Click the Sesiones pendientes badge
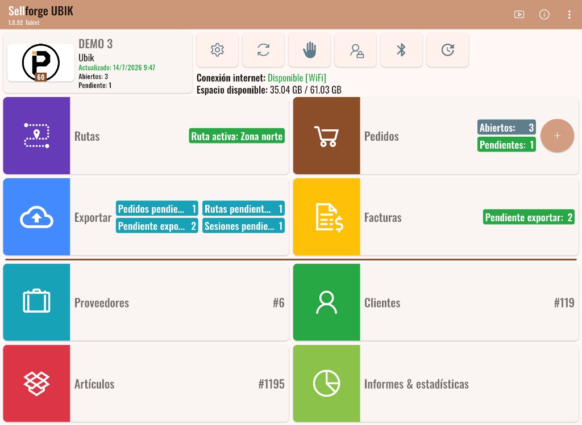The image size is (582, 425). (x=243, y=226)
